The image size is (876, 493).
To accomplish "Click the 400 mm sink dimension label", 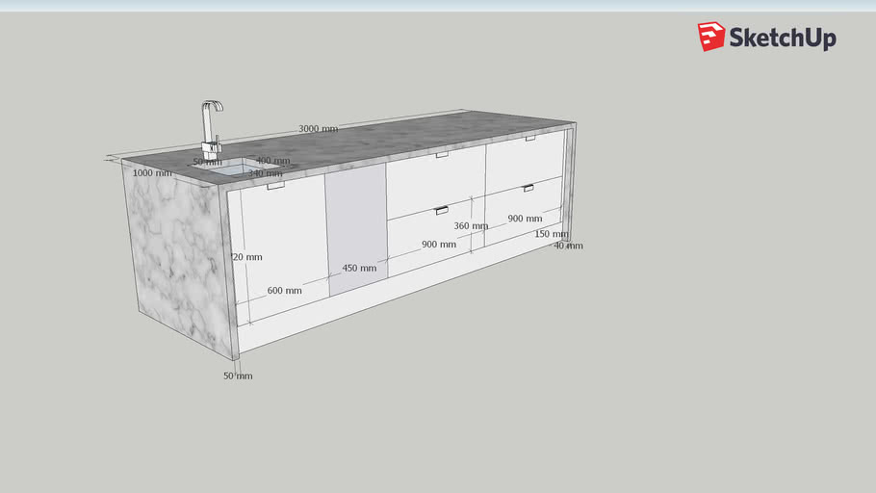I will point(272,161).
